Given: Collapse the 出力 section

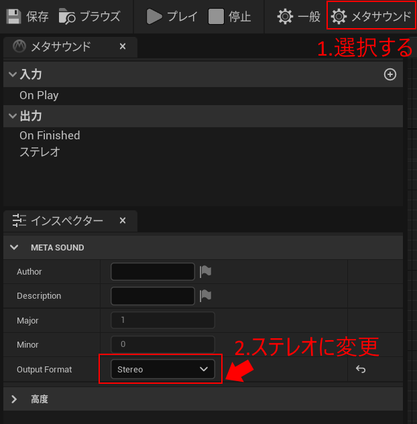Looking at the screenshot, I should [x=13, y=116].
